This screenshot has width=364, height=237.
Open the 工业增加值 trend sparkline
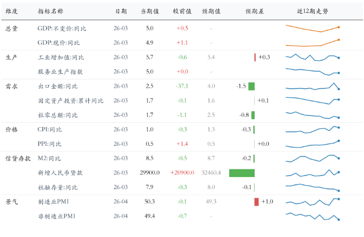[313, 57]
